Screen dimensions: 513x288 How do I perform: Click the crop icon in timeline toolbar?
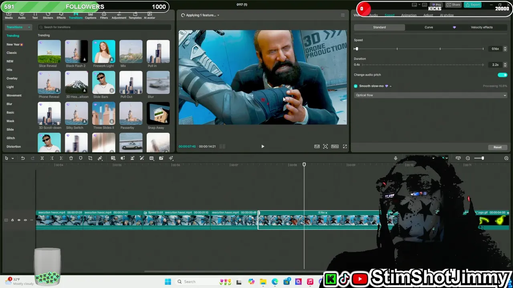[x=90, y=158]
